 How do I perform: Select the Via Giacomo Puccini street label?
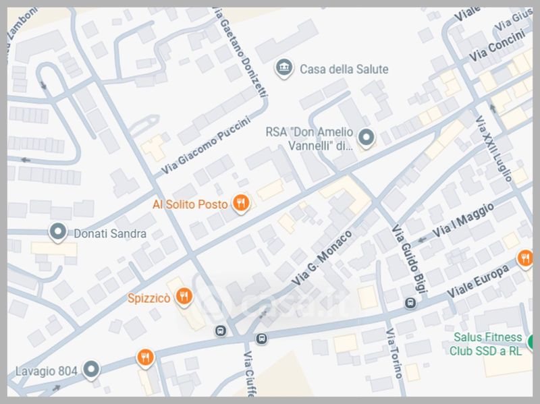pyautogui.click(x=206, y=145)
